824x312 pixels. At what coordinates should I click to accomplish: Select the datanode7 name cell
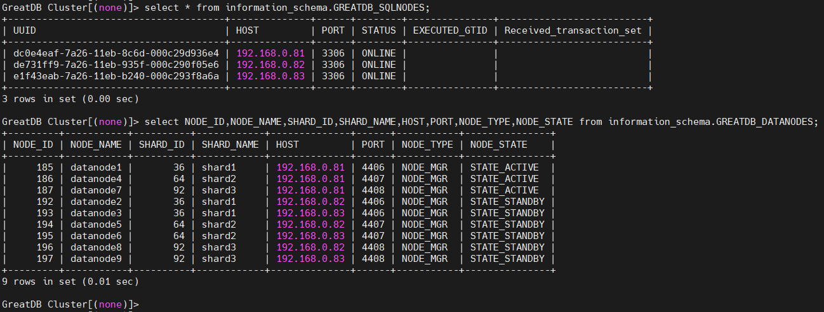(96, 190)
